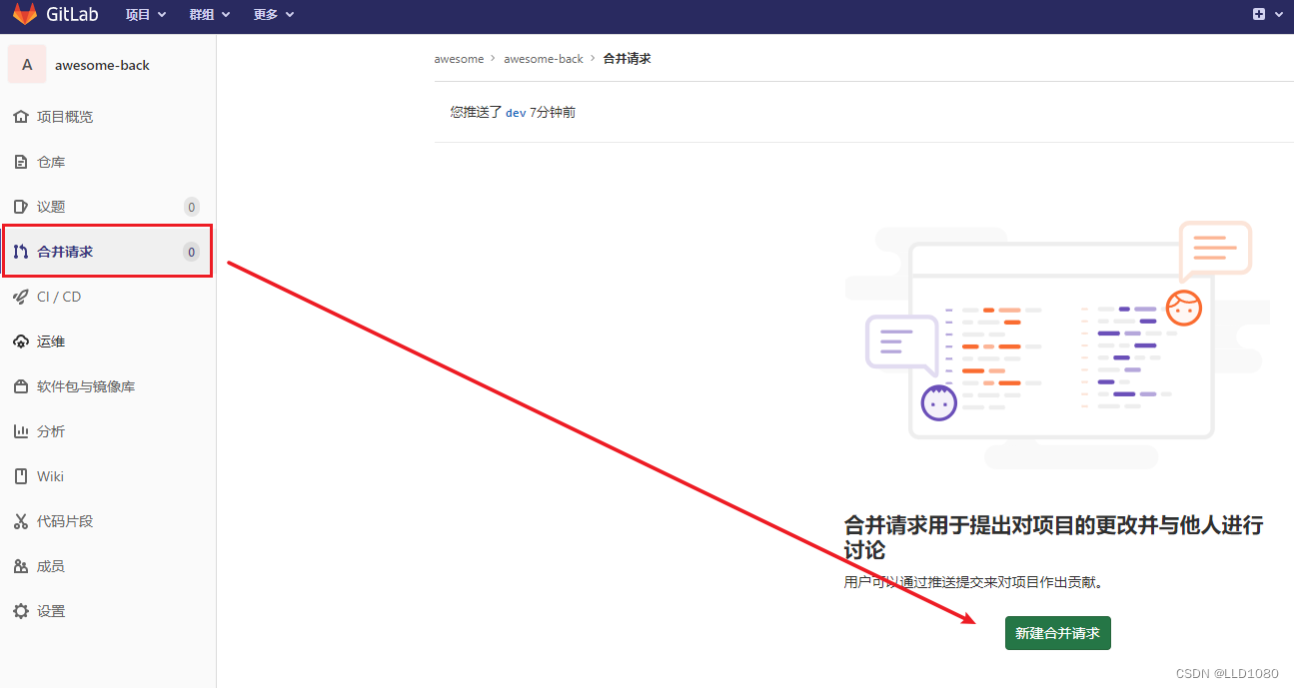Click the 议题 count badge 0

pos(192,207)
